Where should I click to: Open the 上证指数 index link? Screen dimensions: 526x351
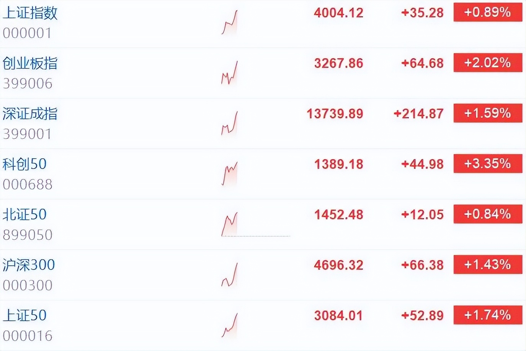pyautogui.click(x=30, y=13)
